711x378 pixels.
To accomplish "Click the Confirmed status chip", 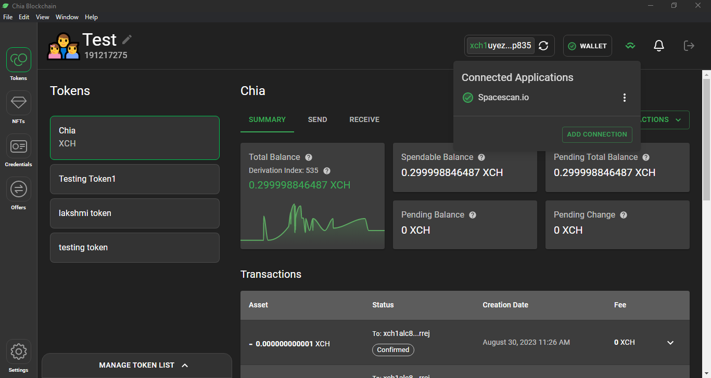I will [393, 350].
